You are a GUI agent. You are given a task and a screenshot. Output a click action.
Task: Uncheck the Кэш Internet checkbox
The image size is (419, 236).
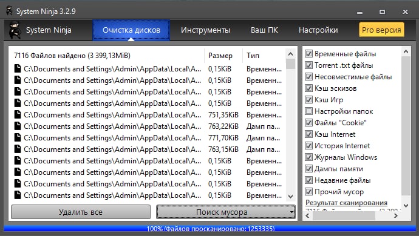click(308, 134)
